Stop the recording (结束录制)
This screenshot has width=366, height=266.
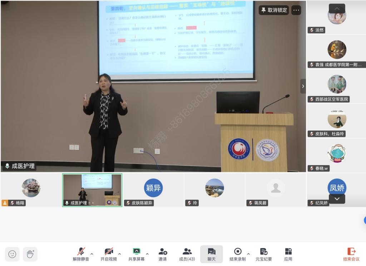238,254
